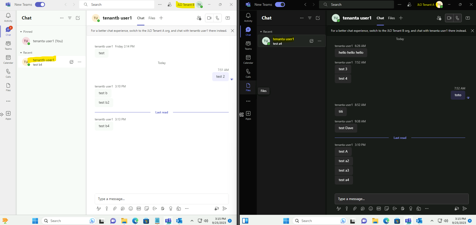Attach file in left window compose toolbar

(x=115, y=209)
